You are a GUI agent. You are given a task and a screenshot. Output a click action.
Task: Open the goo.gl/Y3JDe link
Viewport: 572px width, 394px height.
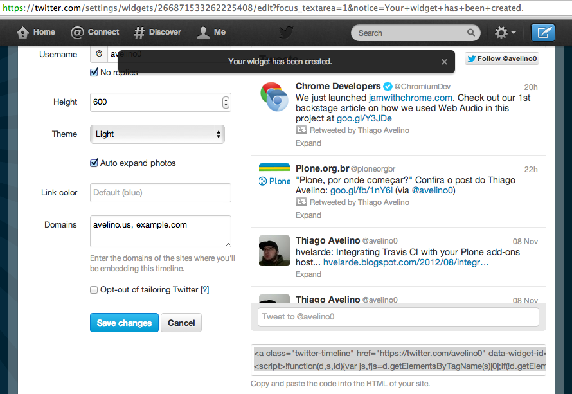coord(364,118)
